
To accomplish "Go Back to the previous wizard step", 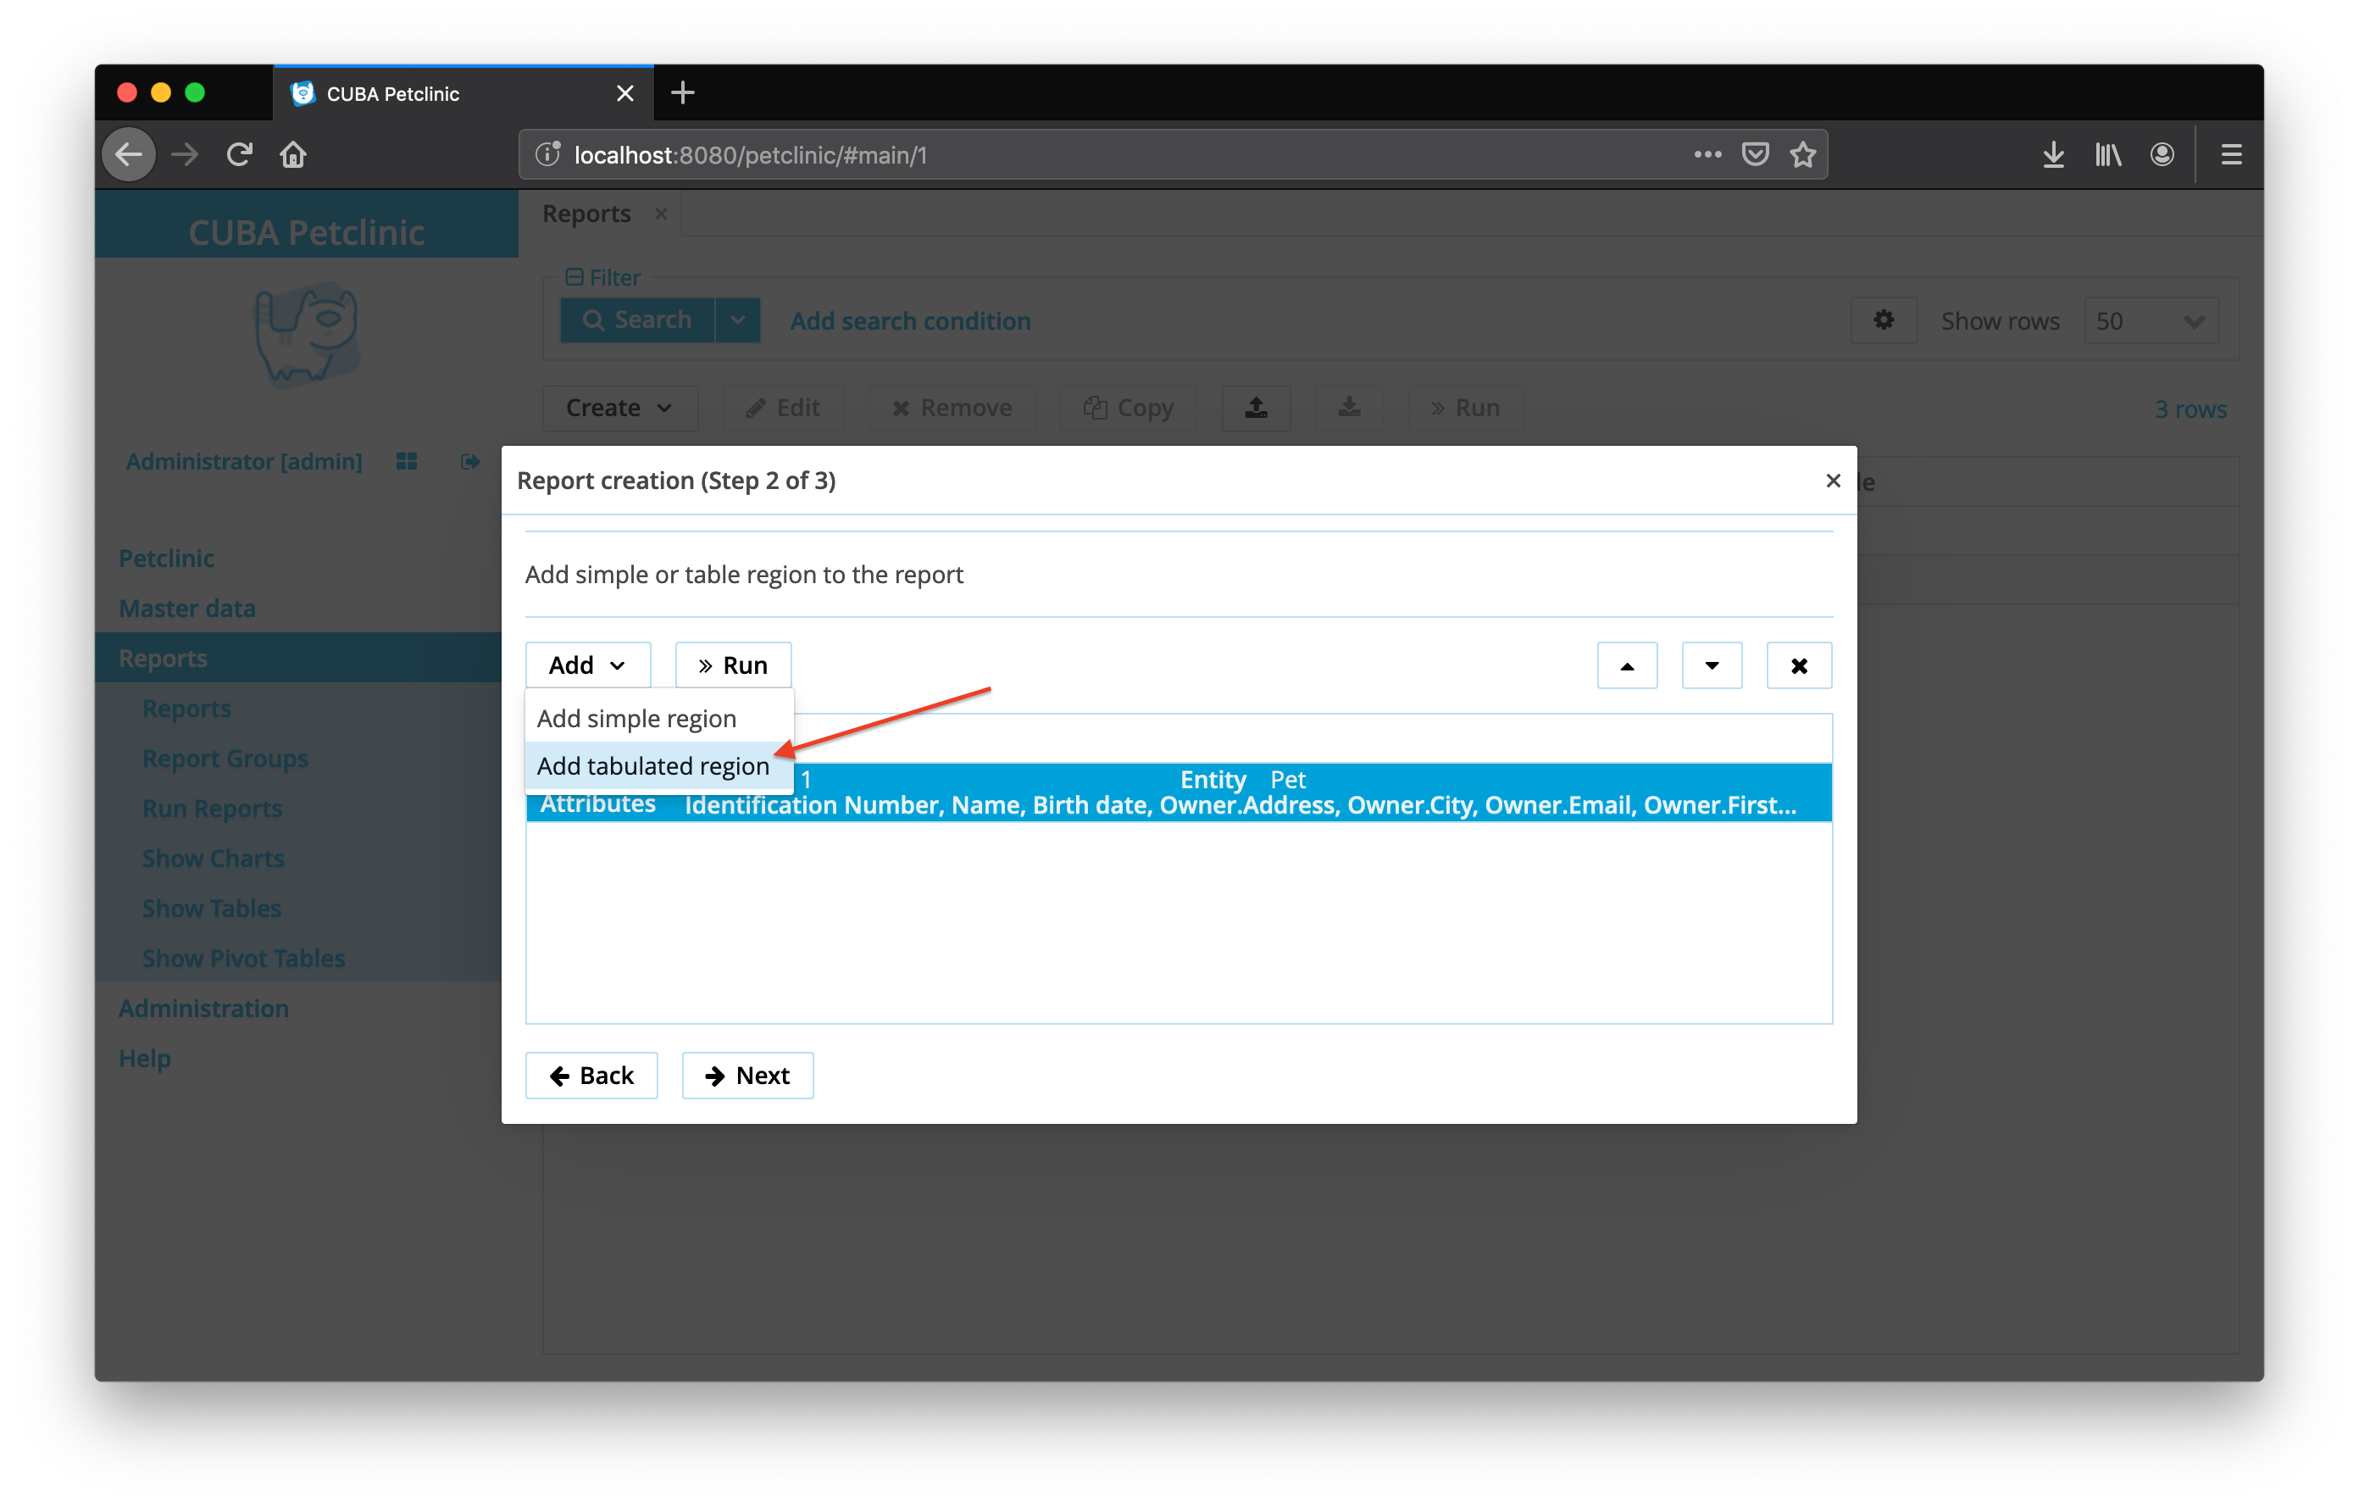I will [591, 1076].
